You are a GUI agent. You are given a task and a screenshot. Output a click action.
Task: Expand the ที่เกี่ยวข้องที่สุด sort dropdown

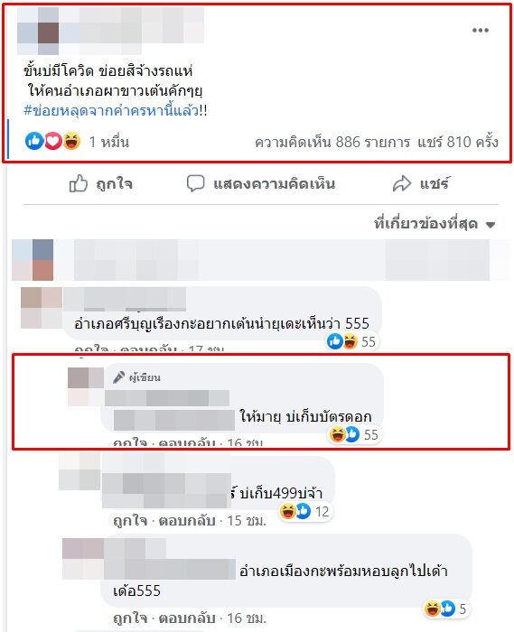(435, 224)
